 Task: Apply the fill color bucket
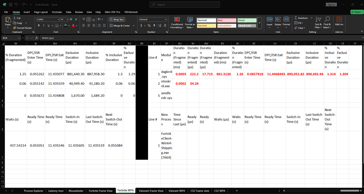click(65, 26)
